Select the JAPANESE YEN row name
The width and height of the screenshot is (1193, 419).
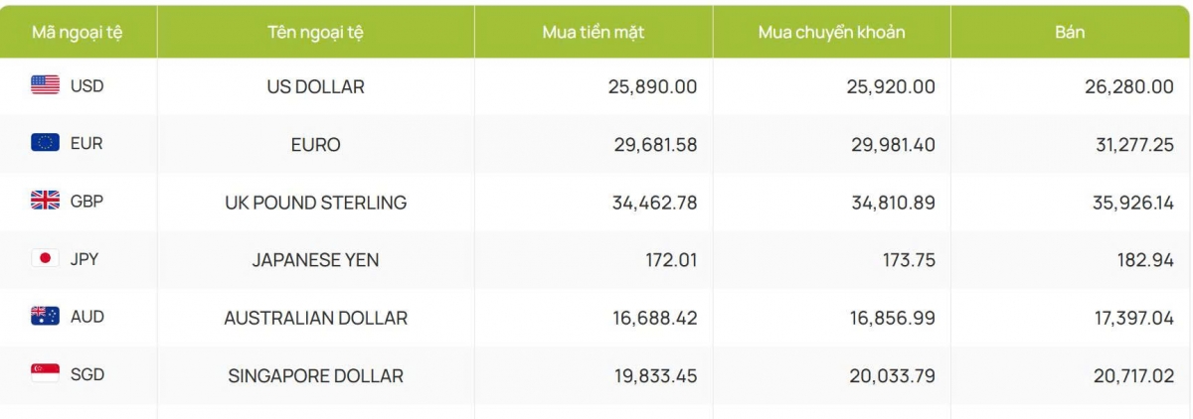coord(315,260)
